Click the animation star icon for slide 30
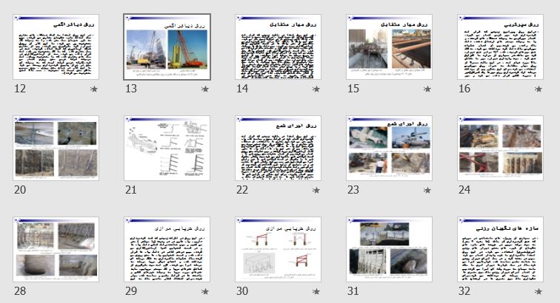This screenshot has height=303, width=560. (x=316, y=291)
